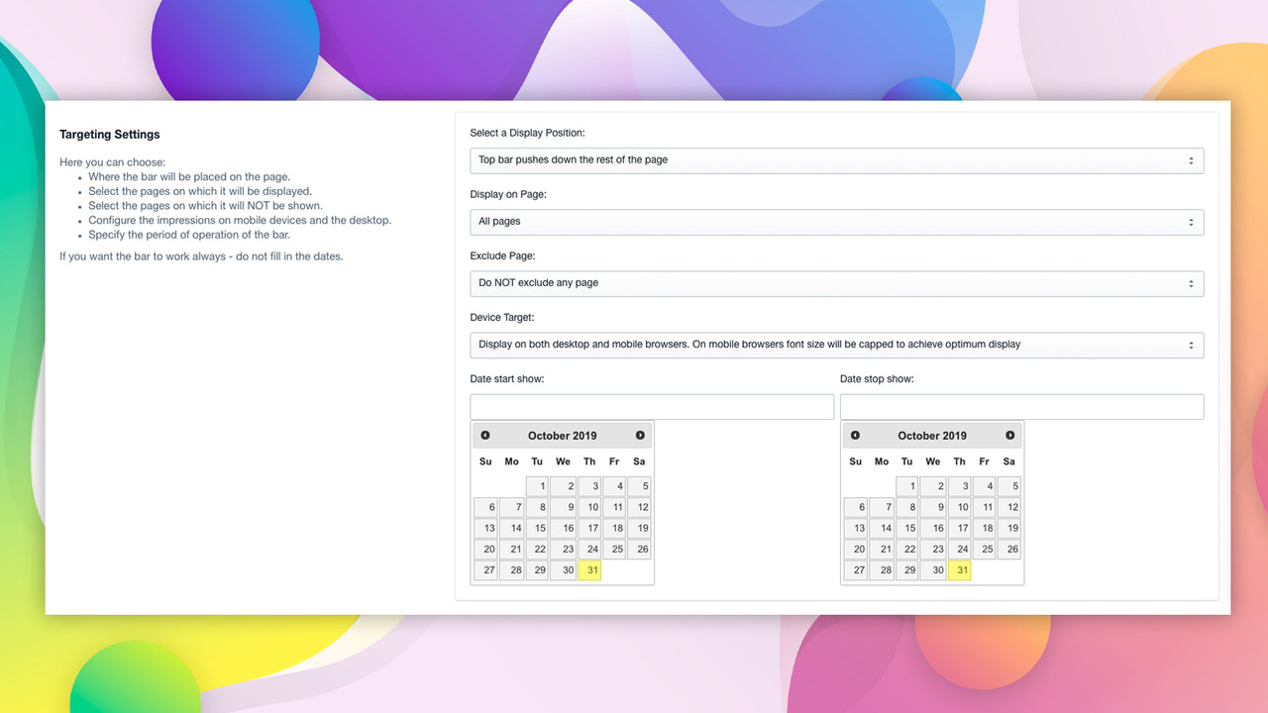Click 'Specify the period of operation of the bar' text

189,236
